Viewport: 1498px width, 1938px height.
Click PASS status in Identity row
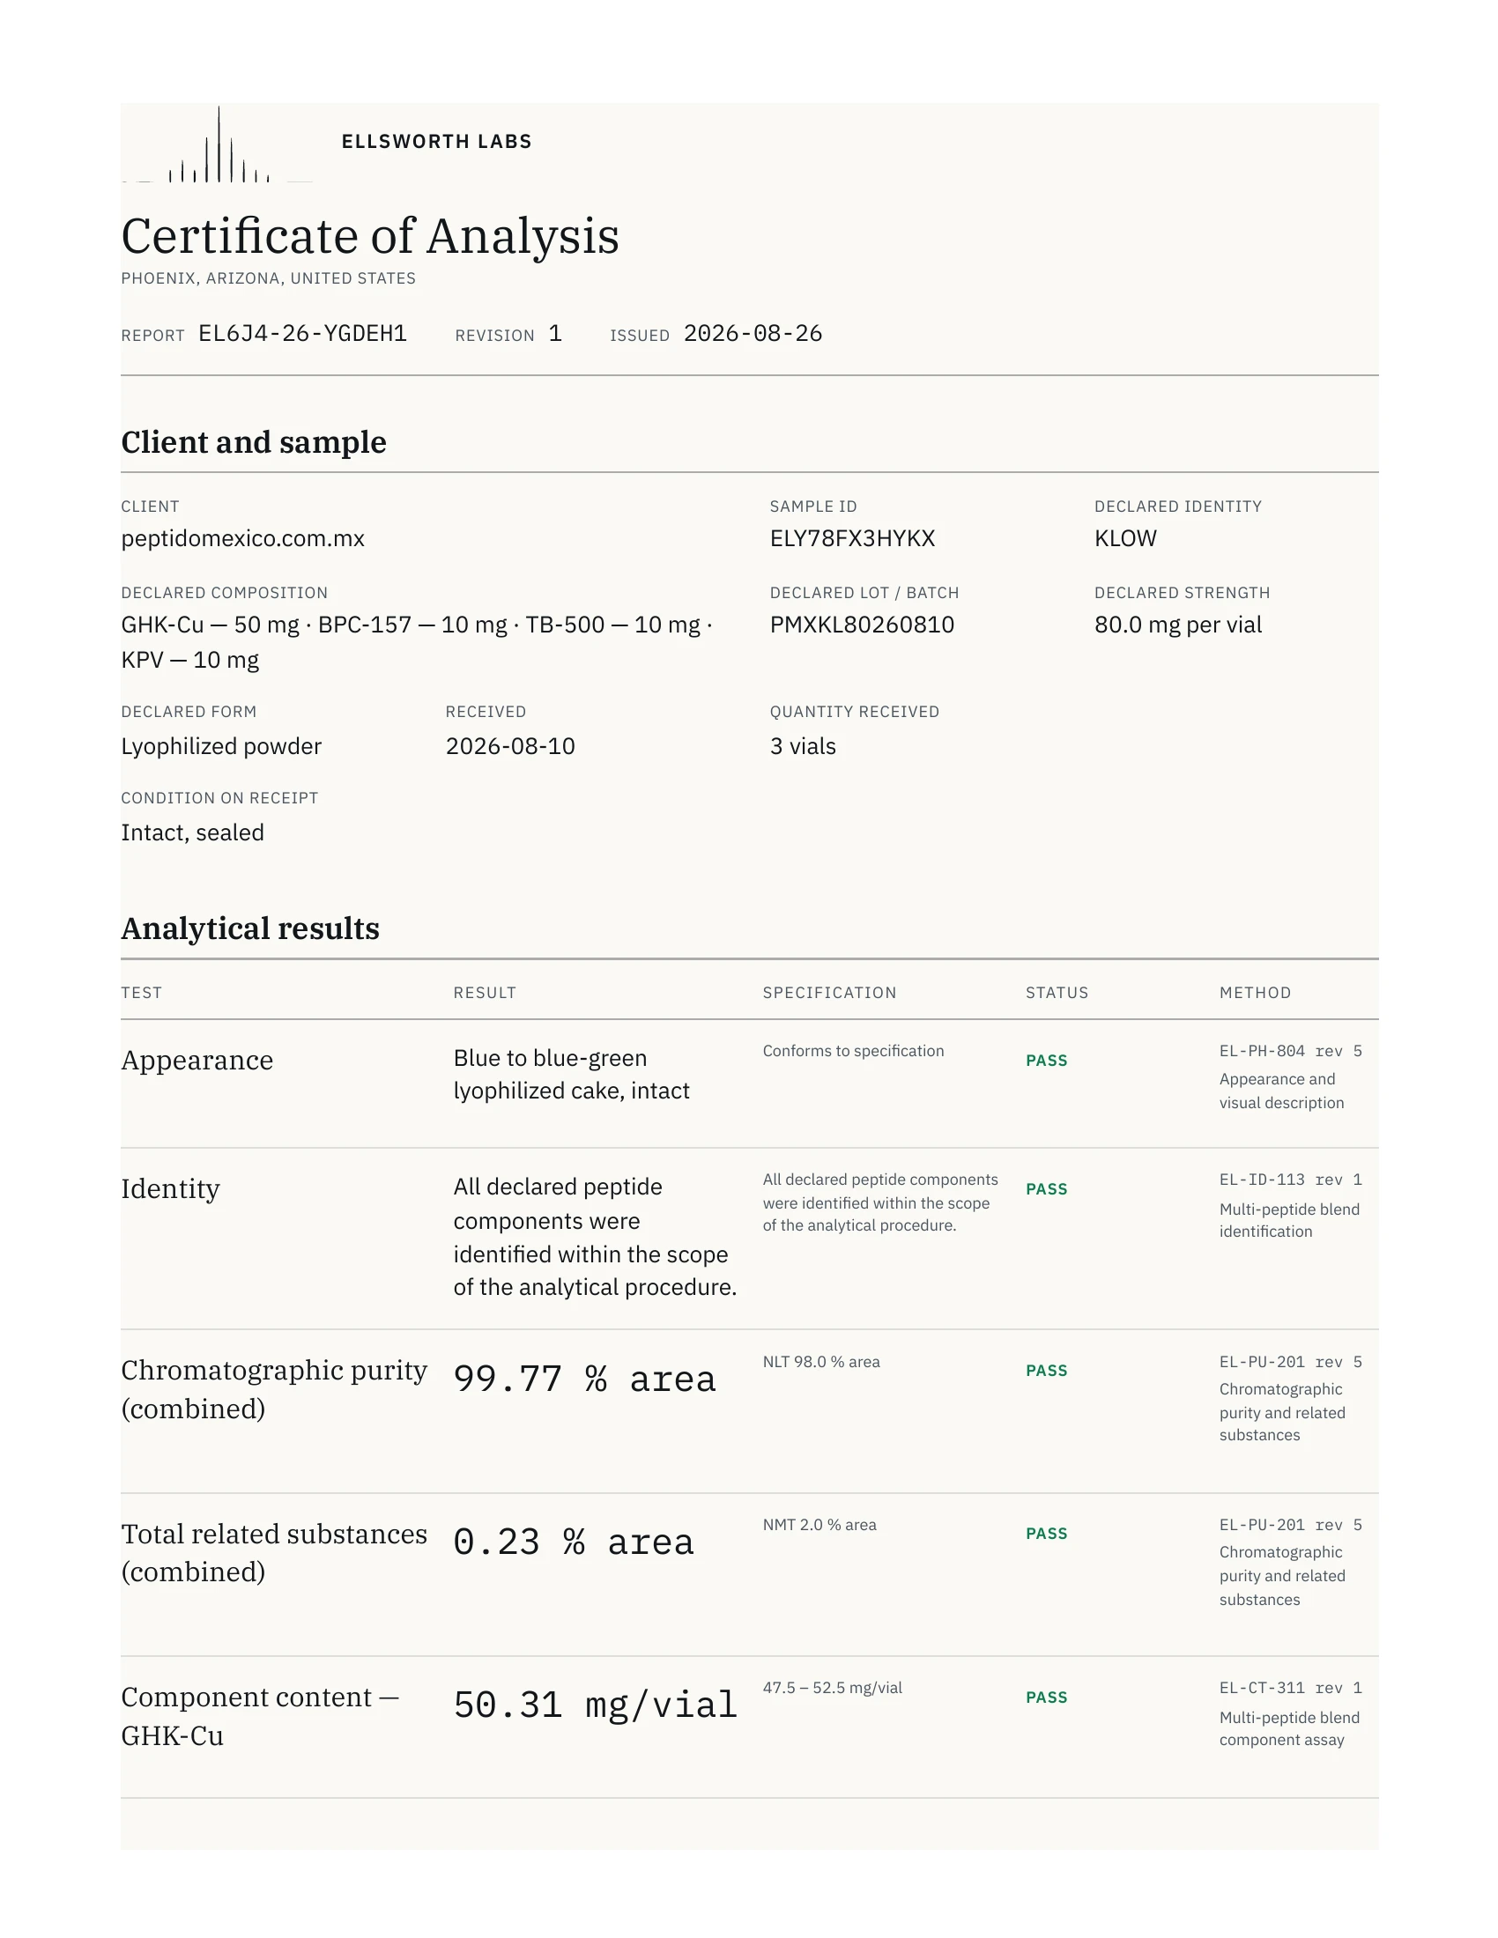[x=1046, y=1190]
